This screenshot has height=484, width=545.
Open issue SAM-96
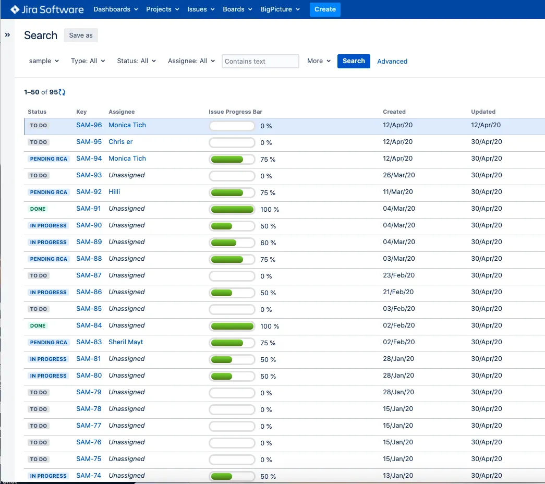click(89, 125)
